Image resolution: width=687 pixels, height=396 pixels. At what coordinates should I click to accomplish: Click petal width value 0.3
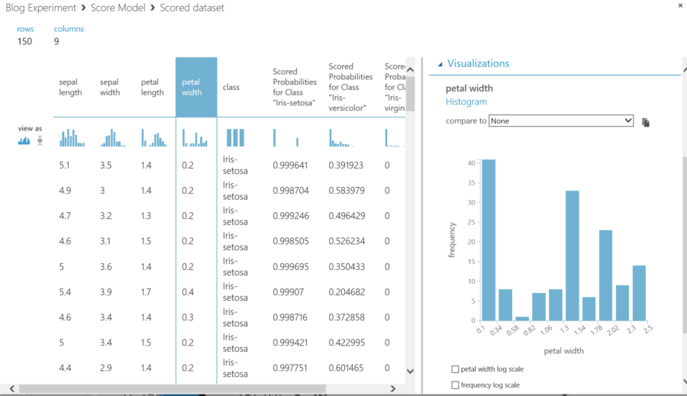pyautogui.click(x=188, y=317)
